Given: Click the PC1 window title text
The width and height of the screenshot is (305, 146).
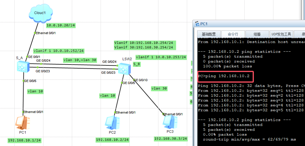Looking at the screenshot, I should click(204, 24).
